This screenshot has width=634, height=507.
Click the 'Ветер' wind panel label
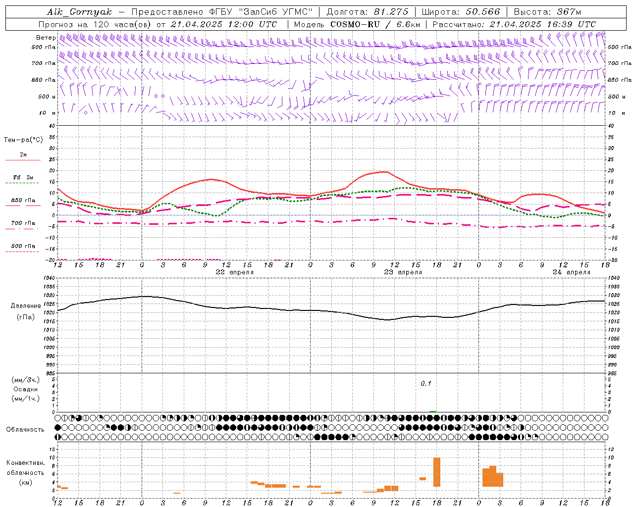(x=46, y=38)
